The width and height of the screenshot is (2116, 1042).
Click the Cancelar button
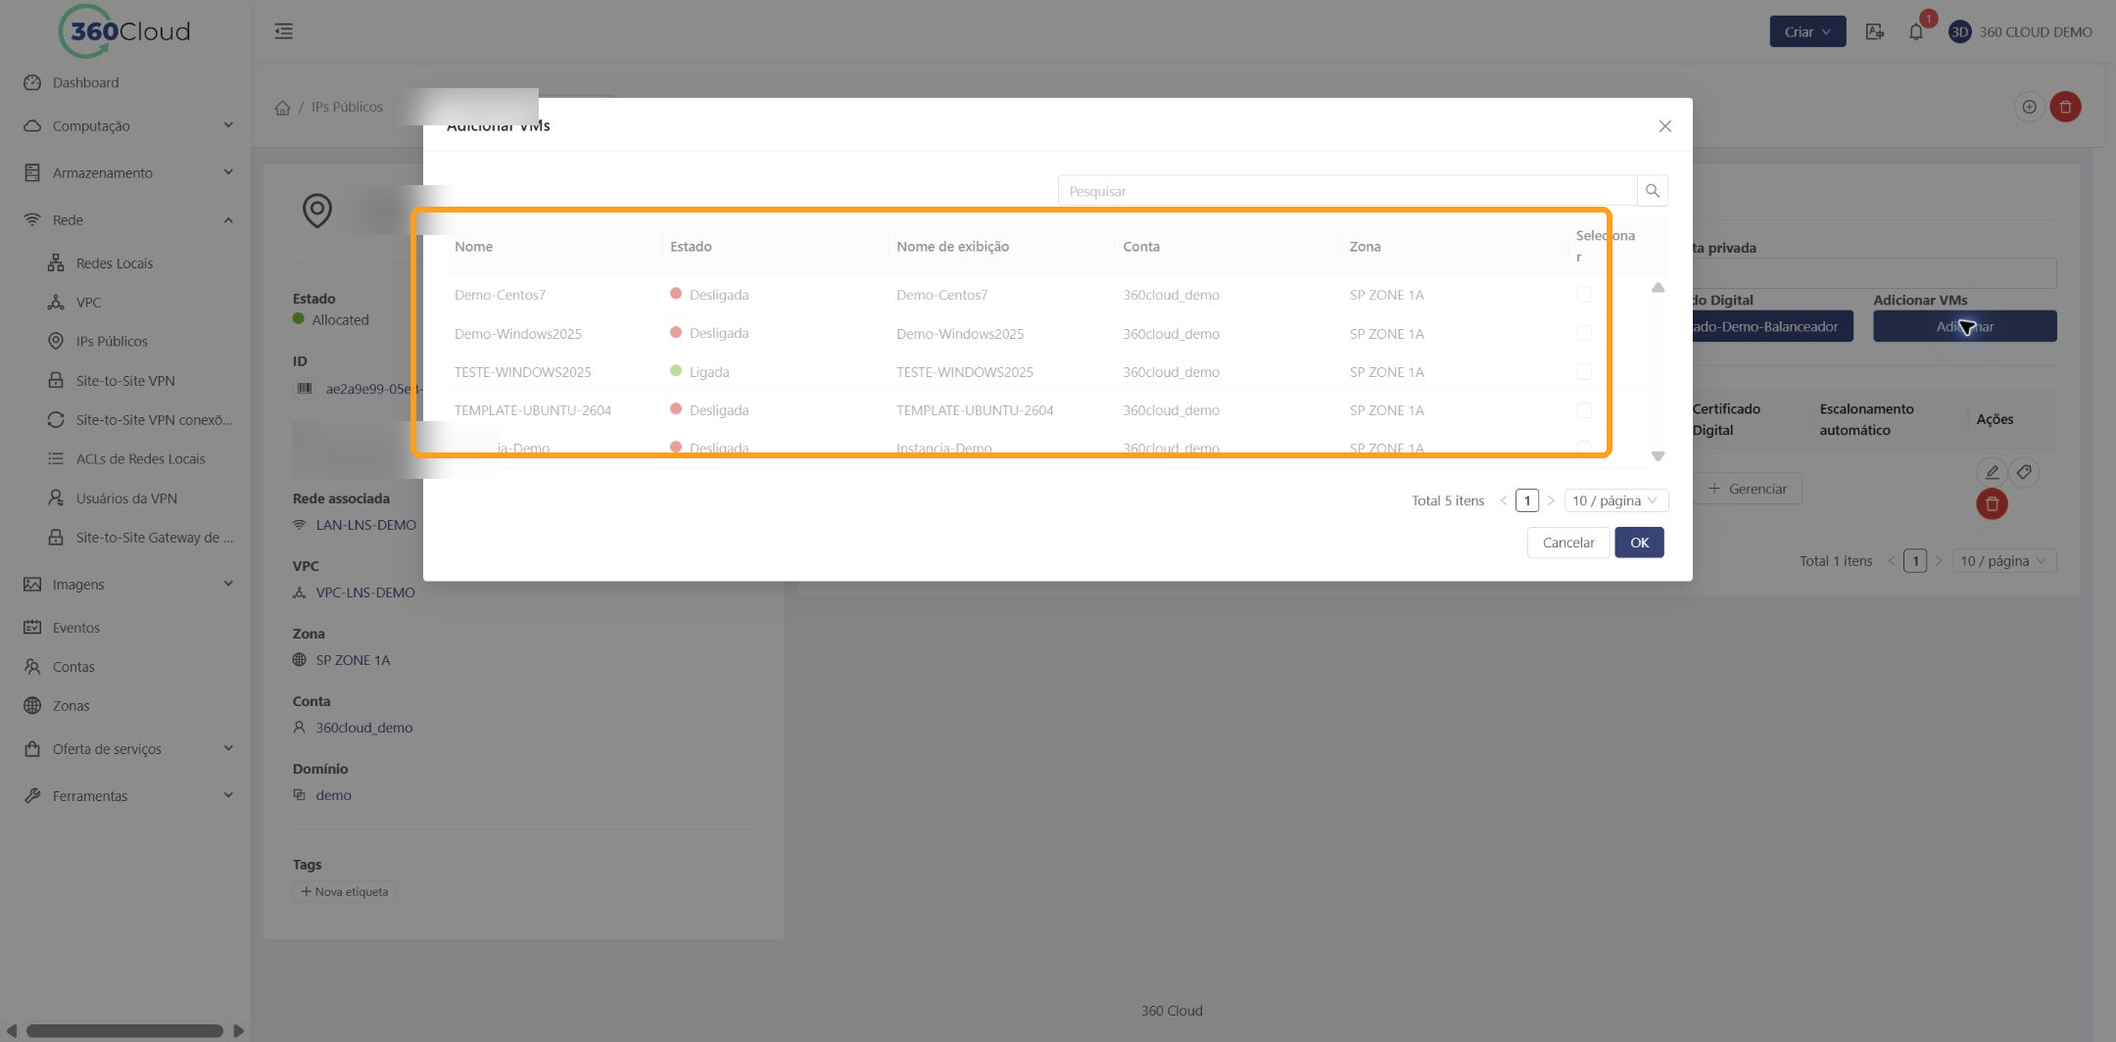[1568, 543]
